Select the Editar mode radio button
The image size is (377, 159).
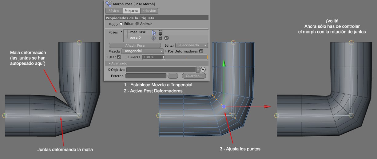point(121,24)
